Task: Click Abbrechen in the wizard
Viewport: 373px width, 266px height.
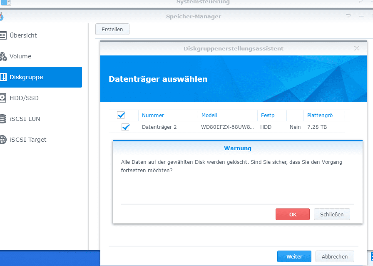Action: click(335, 256)
